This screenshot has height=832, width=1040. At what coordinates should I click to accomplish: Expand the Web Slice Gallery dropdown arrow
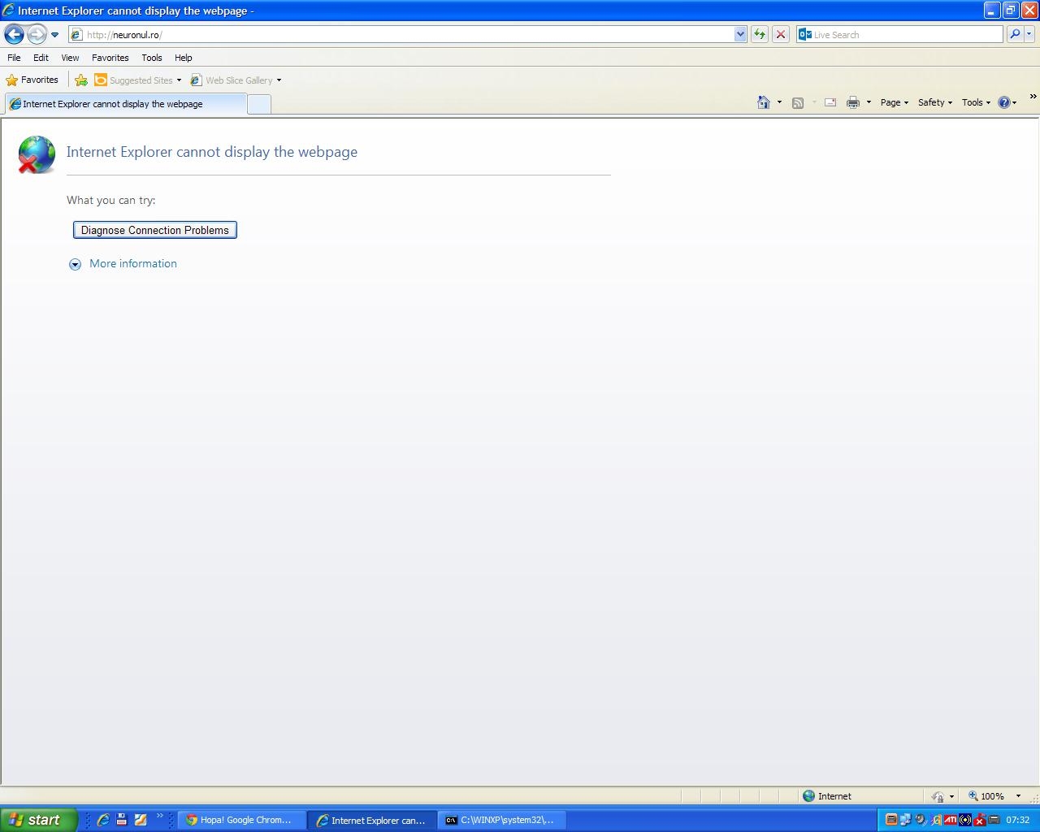(x=279, y=80)
